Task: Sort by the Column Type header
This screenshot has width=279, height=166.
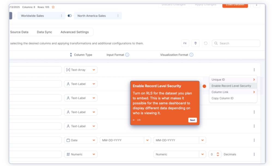Action: coord(71,55)
